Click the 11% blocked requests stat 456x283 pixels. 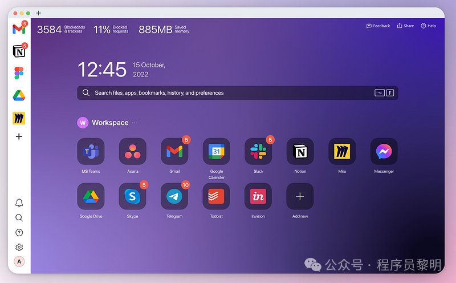tap(111, 29)
